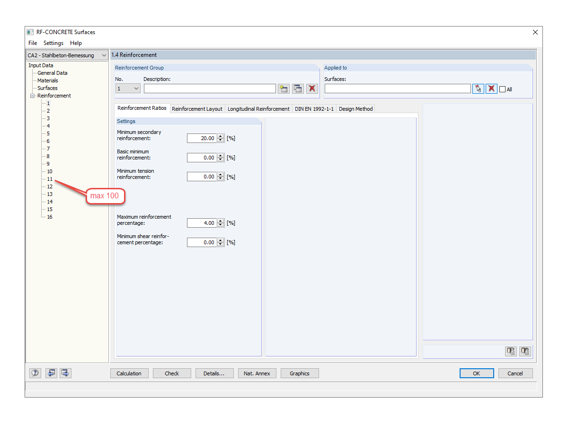Select General Data in the tree
Image resolution: width=568 pixels, height=426 pixels.
(x=53, y=73)
